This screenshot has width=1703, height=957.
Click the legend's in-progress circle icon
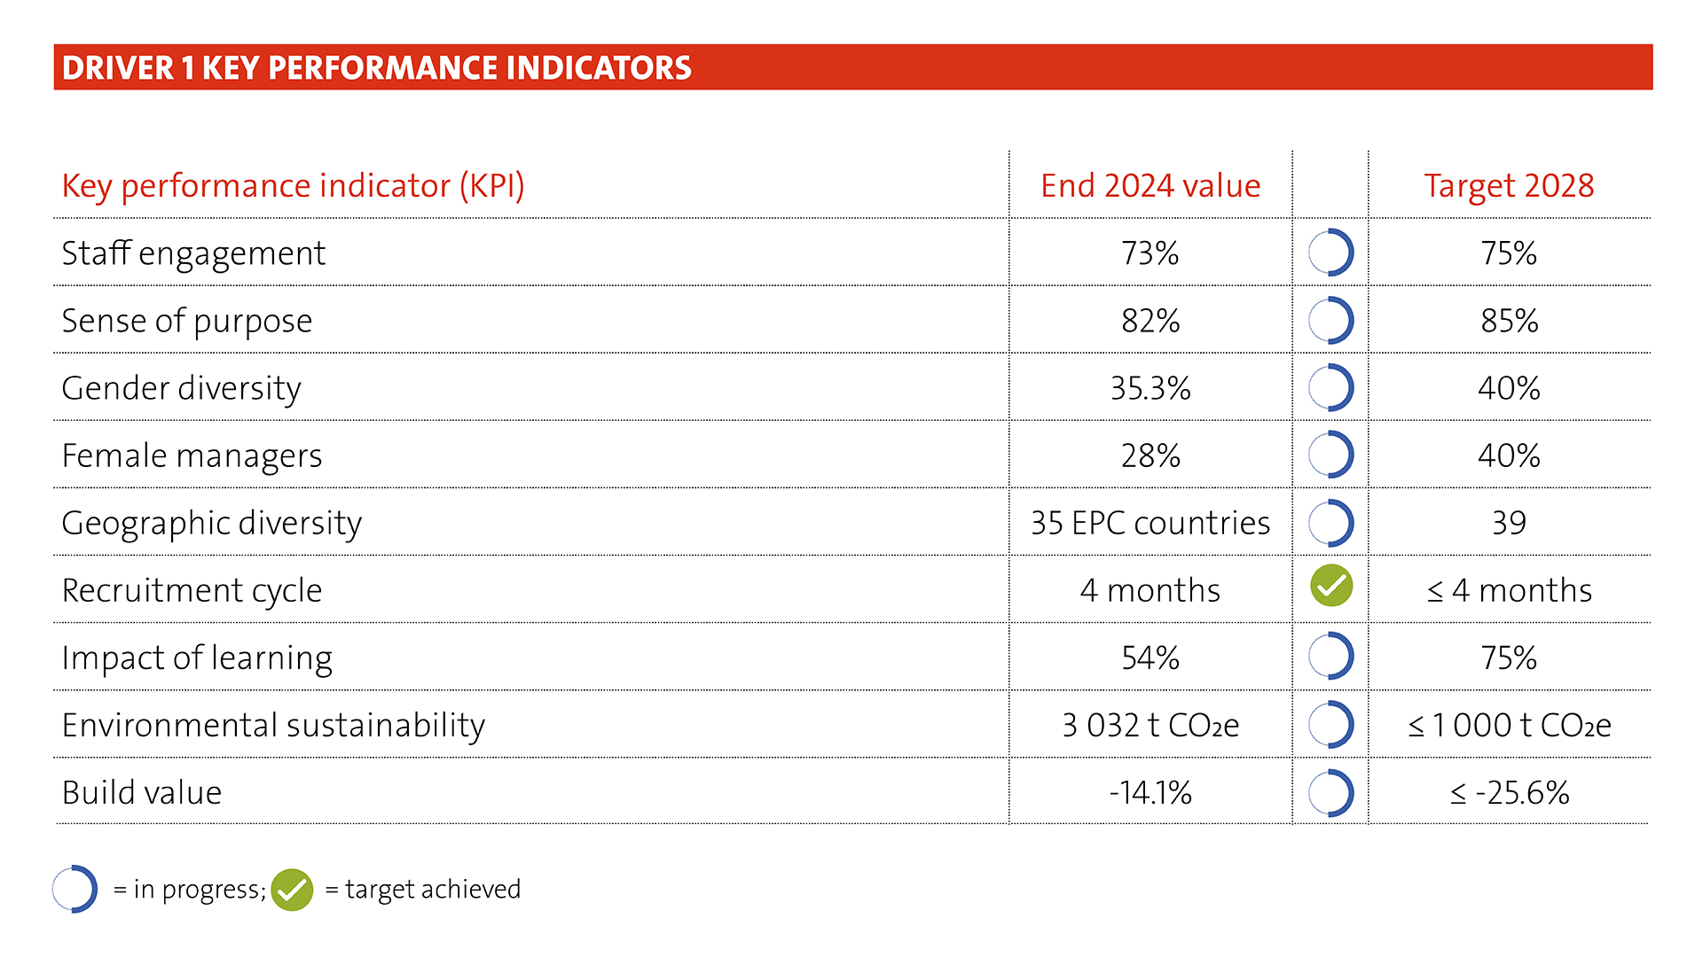pyautogui.click(x=75, y=889)
